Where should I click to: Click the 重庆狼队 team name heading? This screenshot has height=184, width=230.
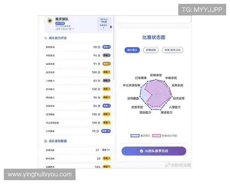(x=62, y=19)
